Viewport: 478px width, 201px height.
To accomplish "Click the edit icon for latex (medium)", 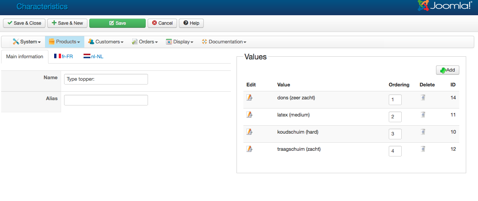I will [x=249, y=115].
